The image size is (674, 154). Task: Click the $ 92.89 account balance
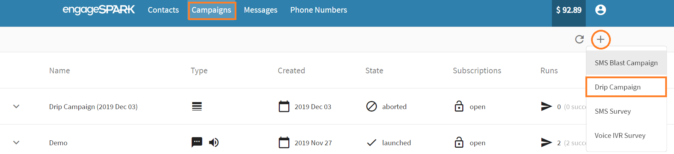(568, 10)
